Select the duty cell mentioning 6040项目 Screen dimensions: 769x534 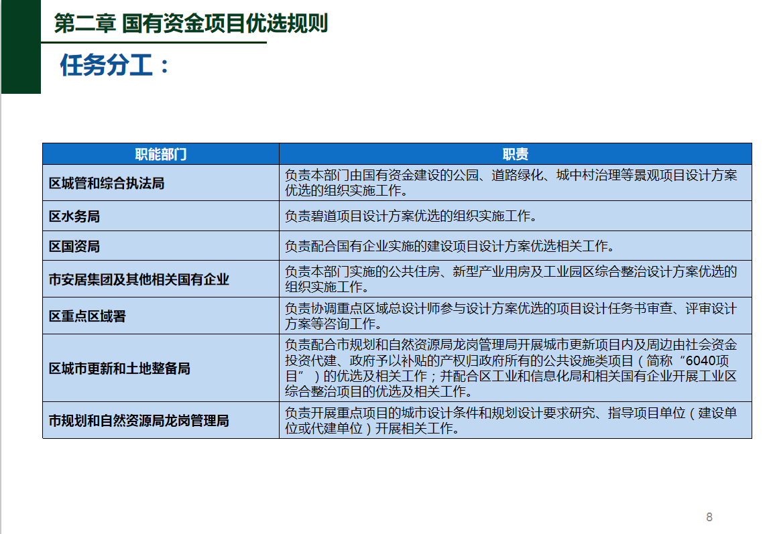pyautogui.click(x=510, y=368)
